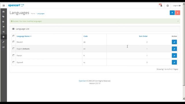Screen dimensions: 185x104
Task: Open the notifications bell icon
Action: [x=161, y=5]
